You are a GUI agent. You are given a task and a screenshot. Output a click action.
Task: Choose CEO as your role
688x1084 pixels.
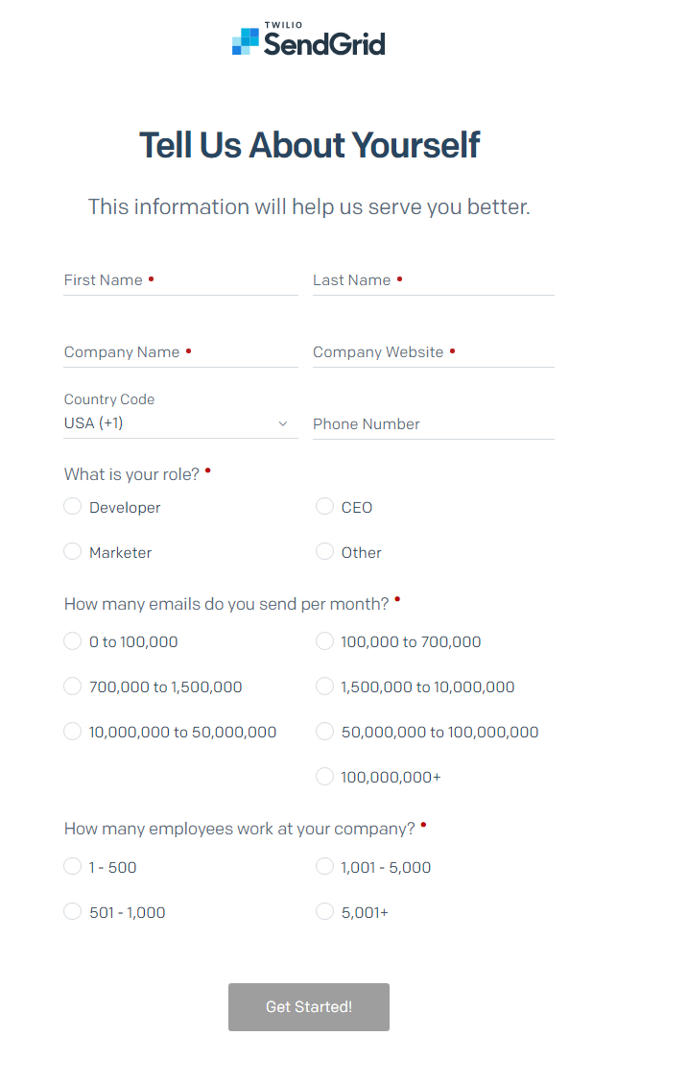point(325,506)
